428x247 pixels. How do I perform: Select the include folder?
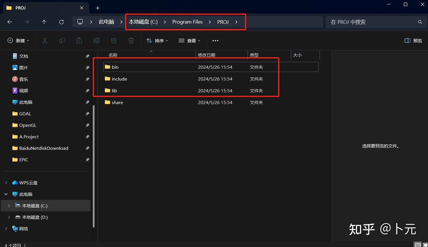[x=211, y=79]
